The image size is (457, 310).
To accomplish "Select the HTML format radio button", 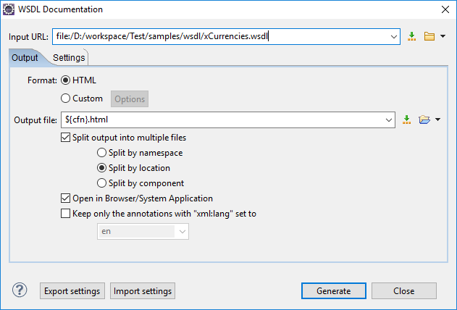I will coord(66,80).
